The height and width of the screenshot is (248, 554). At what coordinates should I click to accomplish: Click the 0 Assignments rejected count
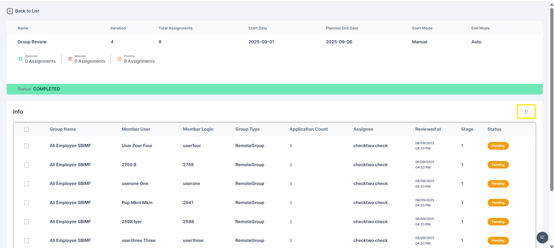pyautogui.click(x=90, y=61)
